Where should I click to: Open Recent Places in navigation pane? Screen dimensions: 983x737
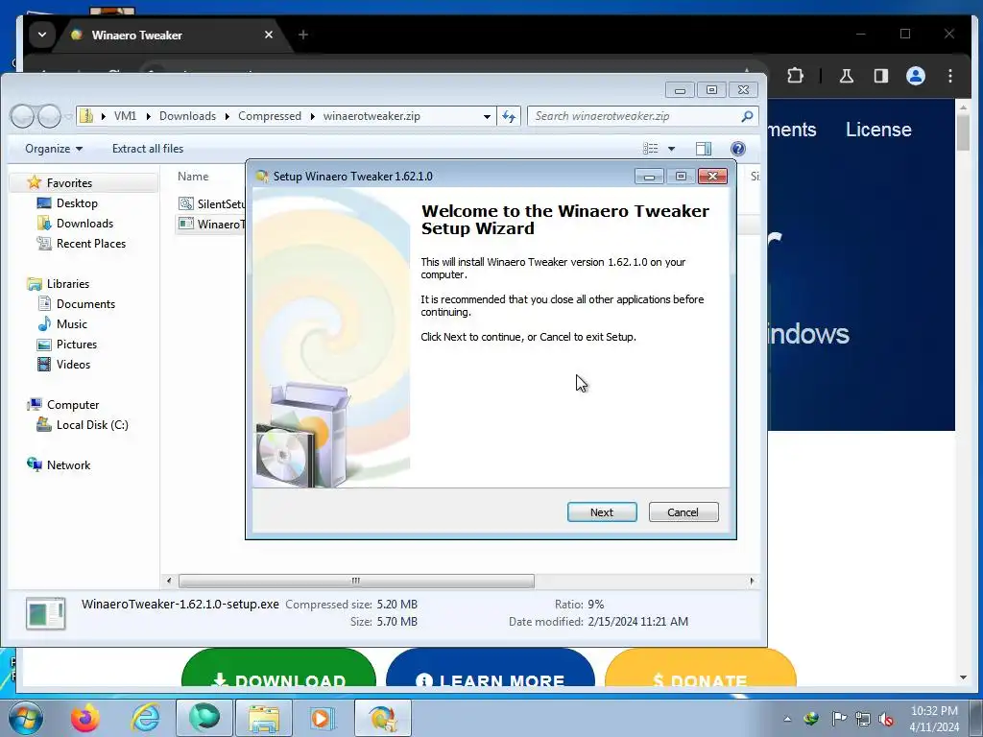point(91,243)
